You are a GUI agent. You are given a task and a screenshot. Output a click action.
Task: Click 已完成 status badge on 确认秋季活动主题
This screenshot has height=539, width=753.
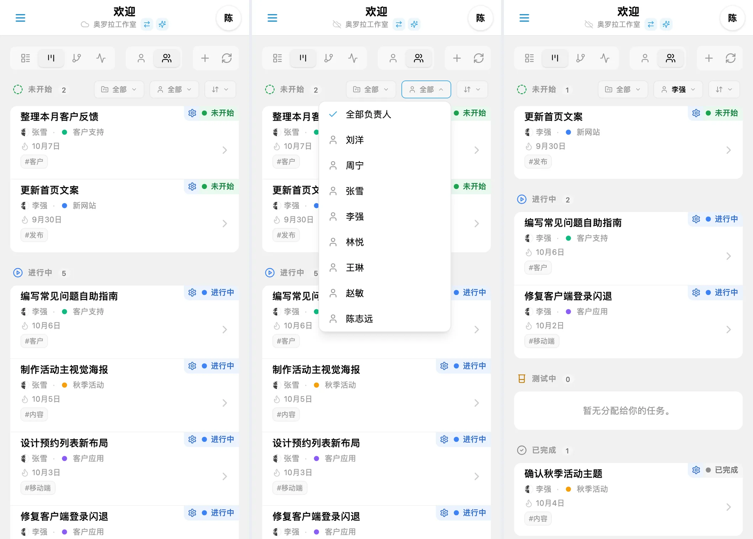click(722, 470)
